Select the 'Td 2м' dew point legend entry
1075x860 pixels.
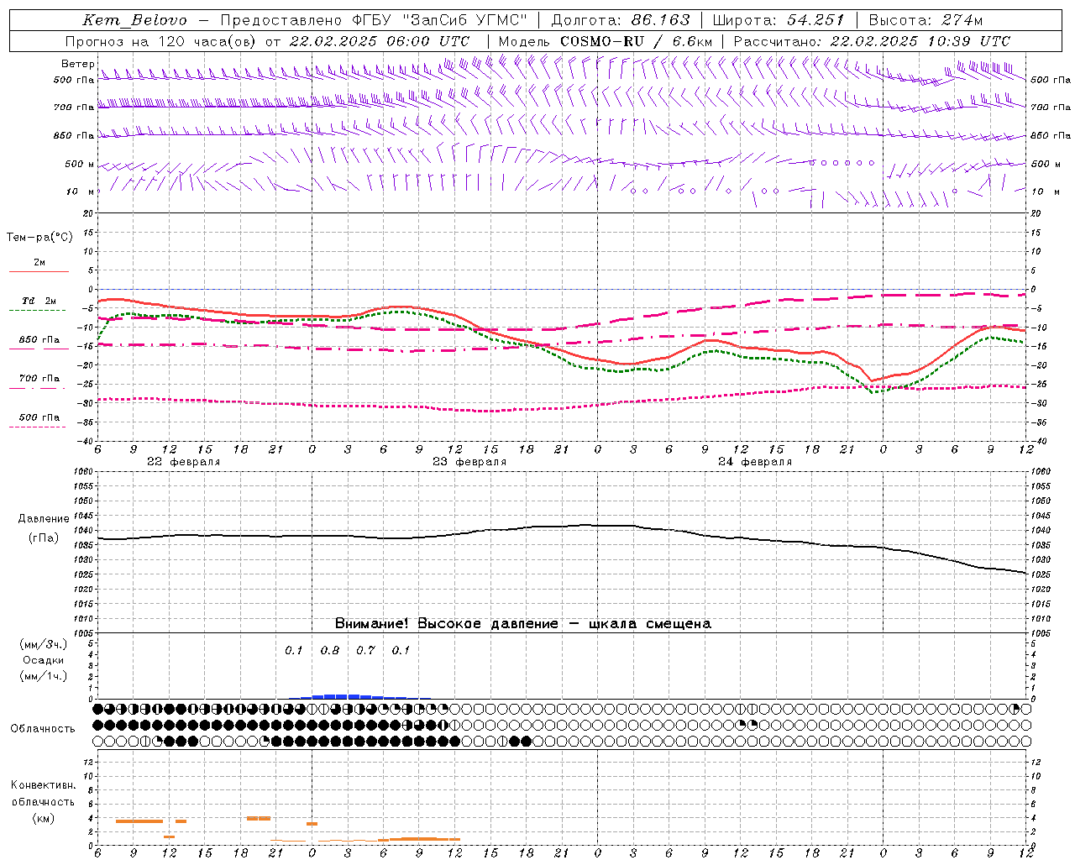coord(39,301)
